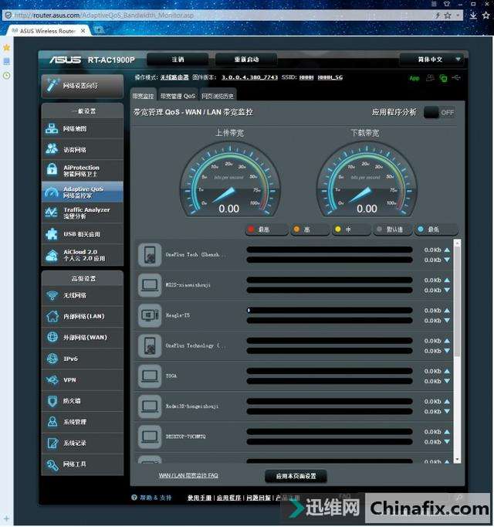494x527 pixels.
Task: Click the 注销 logout button
Action: pos(178,59)
